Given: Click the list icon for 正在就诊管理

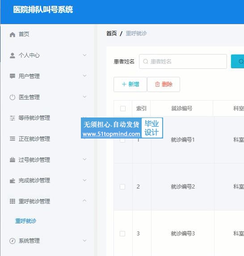Looking at the screenshot, I should tap(13, 139).
